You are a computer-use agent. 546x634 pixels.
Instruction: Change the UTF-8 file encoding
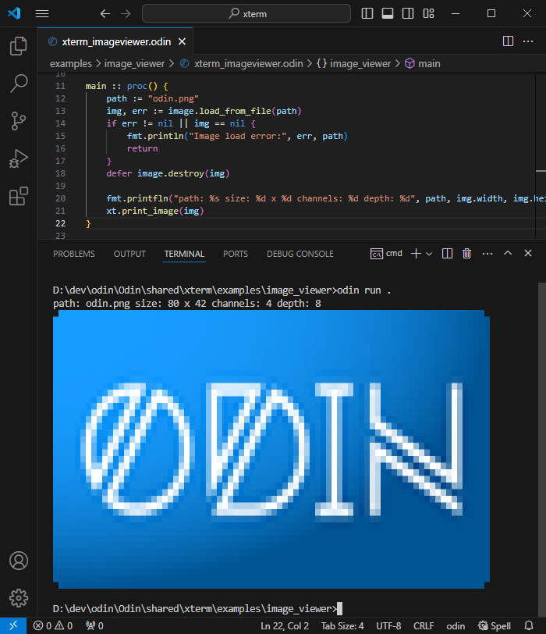click(x=388, y=626)
